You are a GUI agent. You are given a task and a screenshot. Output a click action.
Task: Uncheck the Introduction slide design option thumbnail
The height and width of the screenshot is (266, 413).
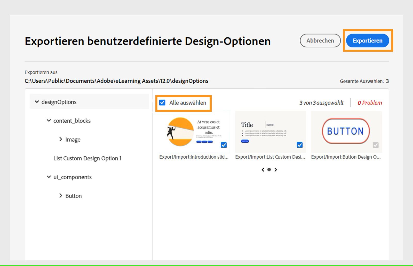click(224, 145)
